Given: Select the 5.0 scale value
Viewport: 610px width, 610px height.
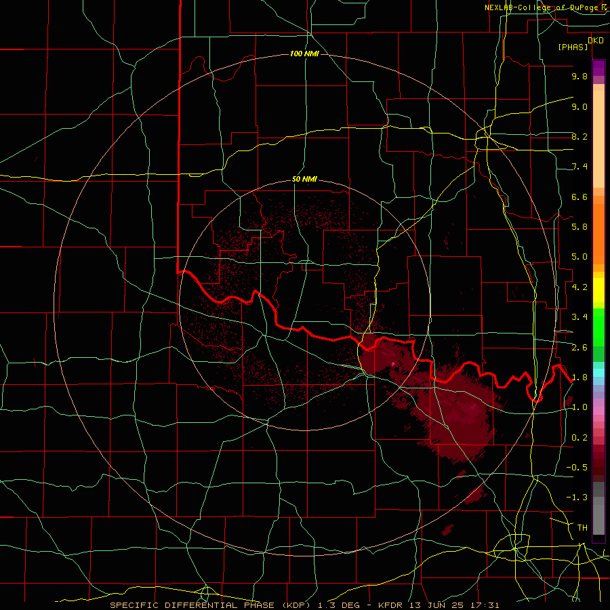Looking at the screenshot, I should 579,257.
